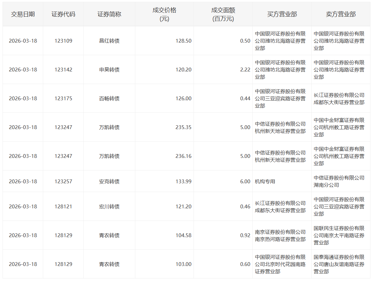
Task: Click code 123247 in the 235.35 row
Action: click(63, 127)
